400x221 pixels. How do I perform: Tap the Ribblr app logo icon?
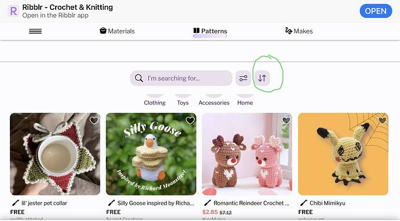pos(13,11)
